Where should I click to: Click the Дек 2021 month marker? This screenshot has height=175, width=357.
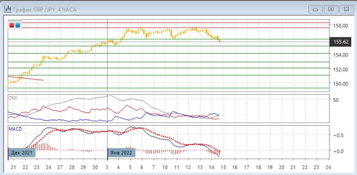(x=22, y=152)
